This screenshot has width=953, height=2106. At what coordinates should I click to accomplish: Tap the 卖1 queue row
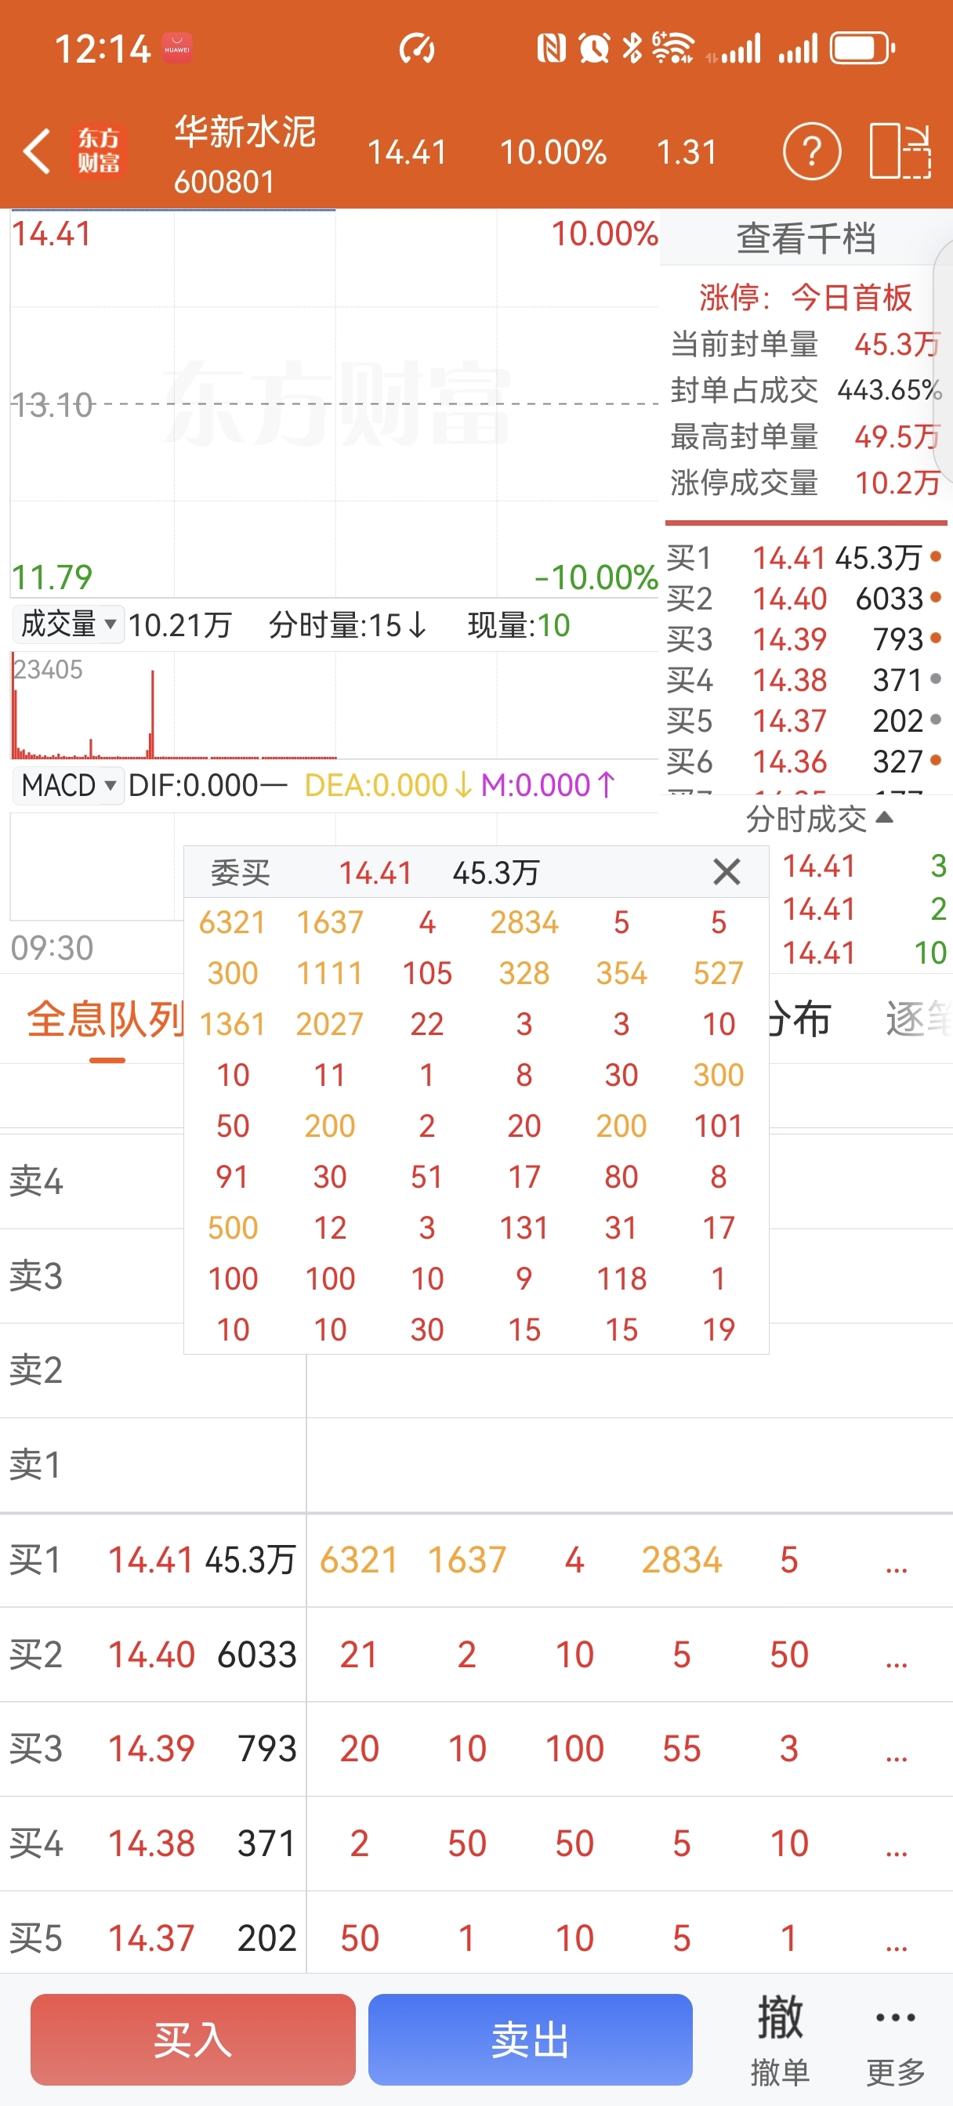click(x=476, y=1464)
